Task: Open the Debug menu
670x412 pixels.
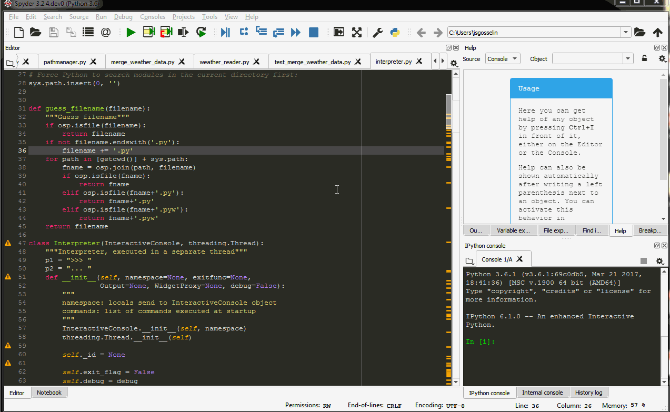Action: pyautogui.click(x=123, y=17)
